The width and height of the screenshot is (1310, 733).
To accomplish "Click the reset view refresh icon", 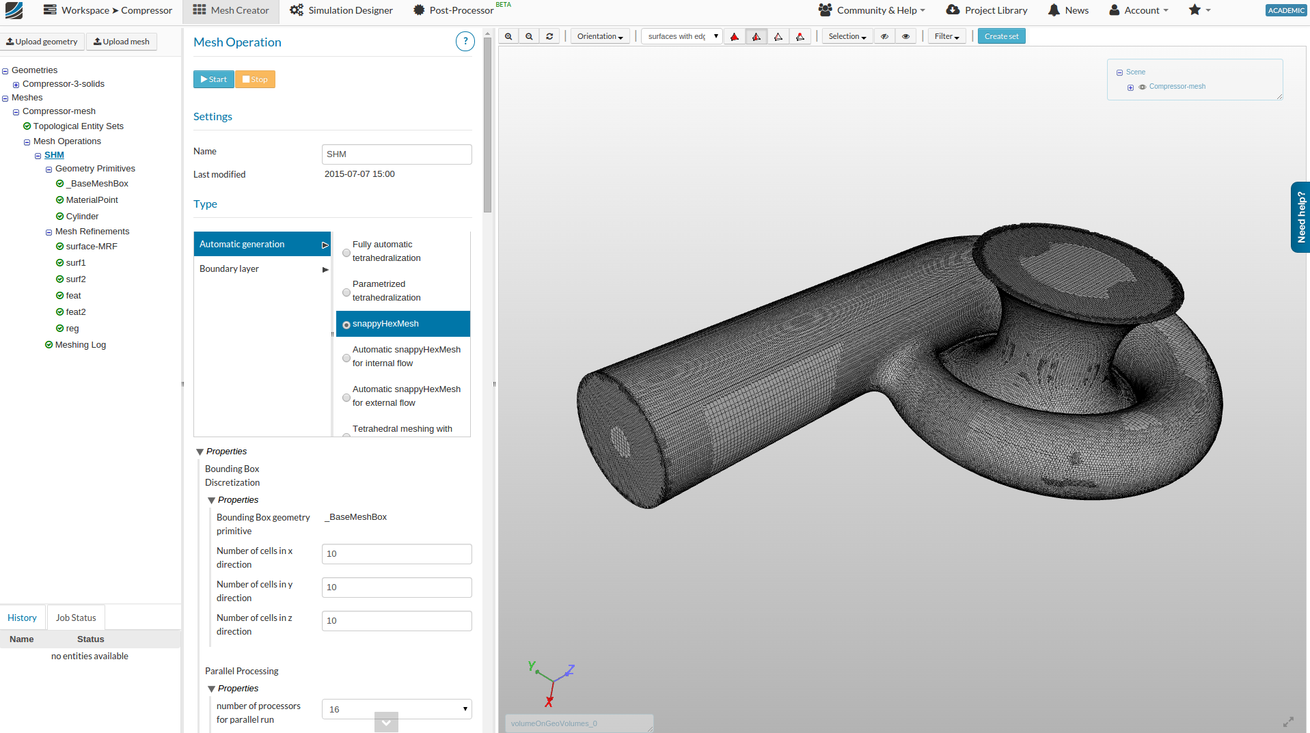I will (x=549, y=37).
